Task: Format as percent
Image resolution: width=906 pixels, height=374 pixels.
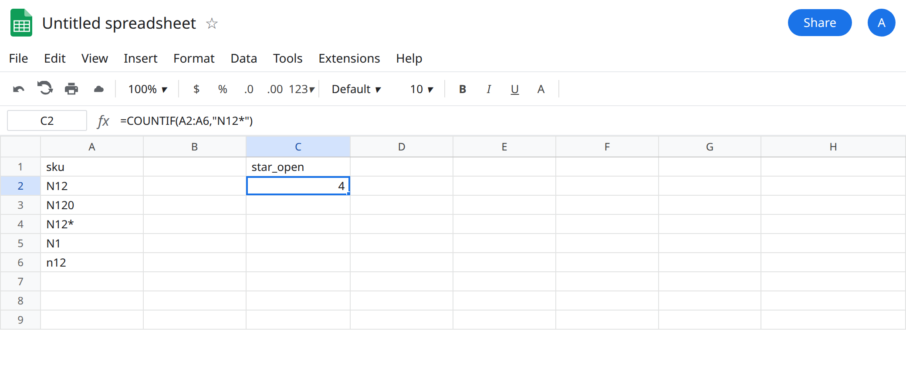Action: pyautogui.click(x=223, y=89)
